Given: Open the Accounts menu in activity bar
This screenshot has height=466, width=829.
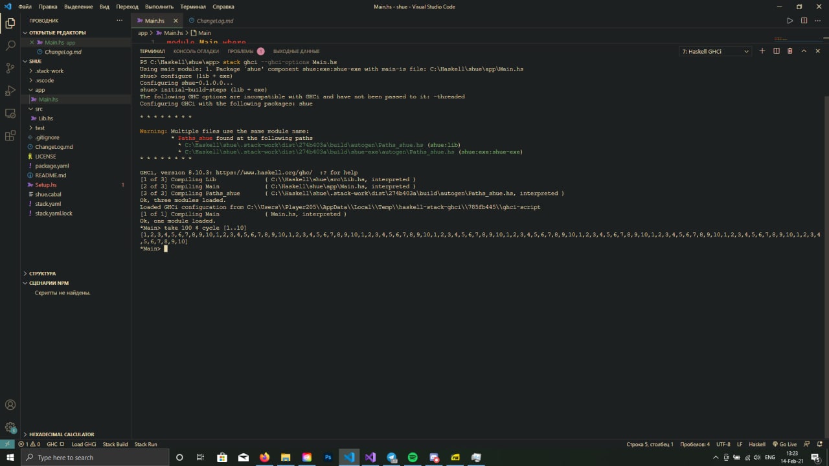Looking at the screenshot, I should 10,405.
